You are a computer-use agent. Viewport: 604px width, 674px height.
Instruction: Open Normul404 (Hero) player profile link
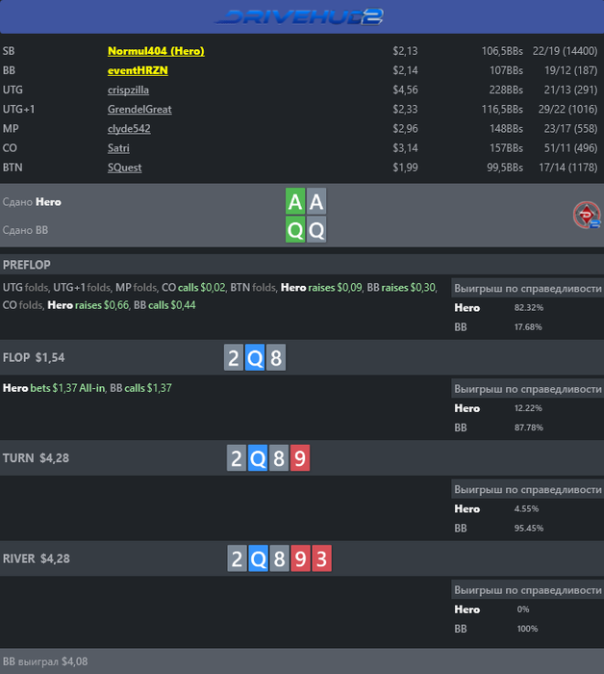(x=156, y=51)
